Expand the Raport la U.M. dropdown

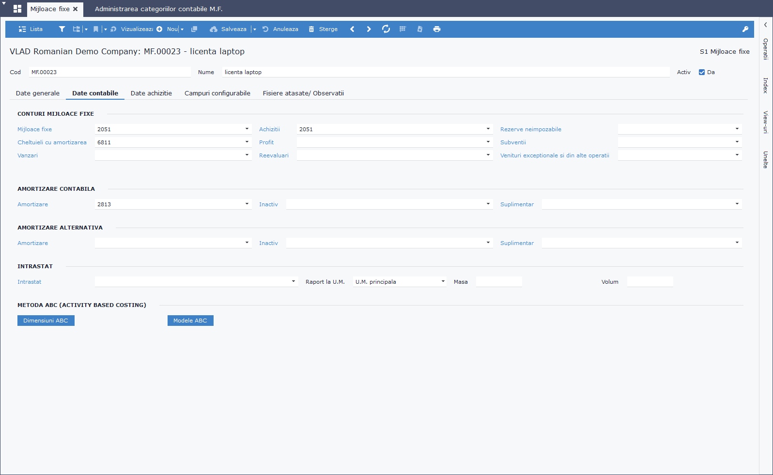click(443, 281)
